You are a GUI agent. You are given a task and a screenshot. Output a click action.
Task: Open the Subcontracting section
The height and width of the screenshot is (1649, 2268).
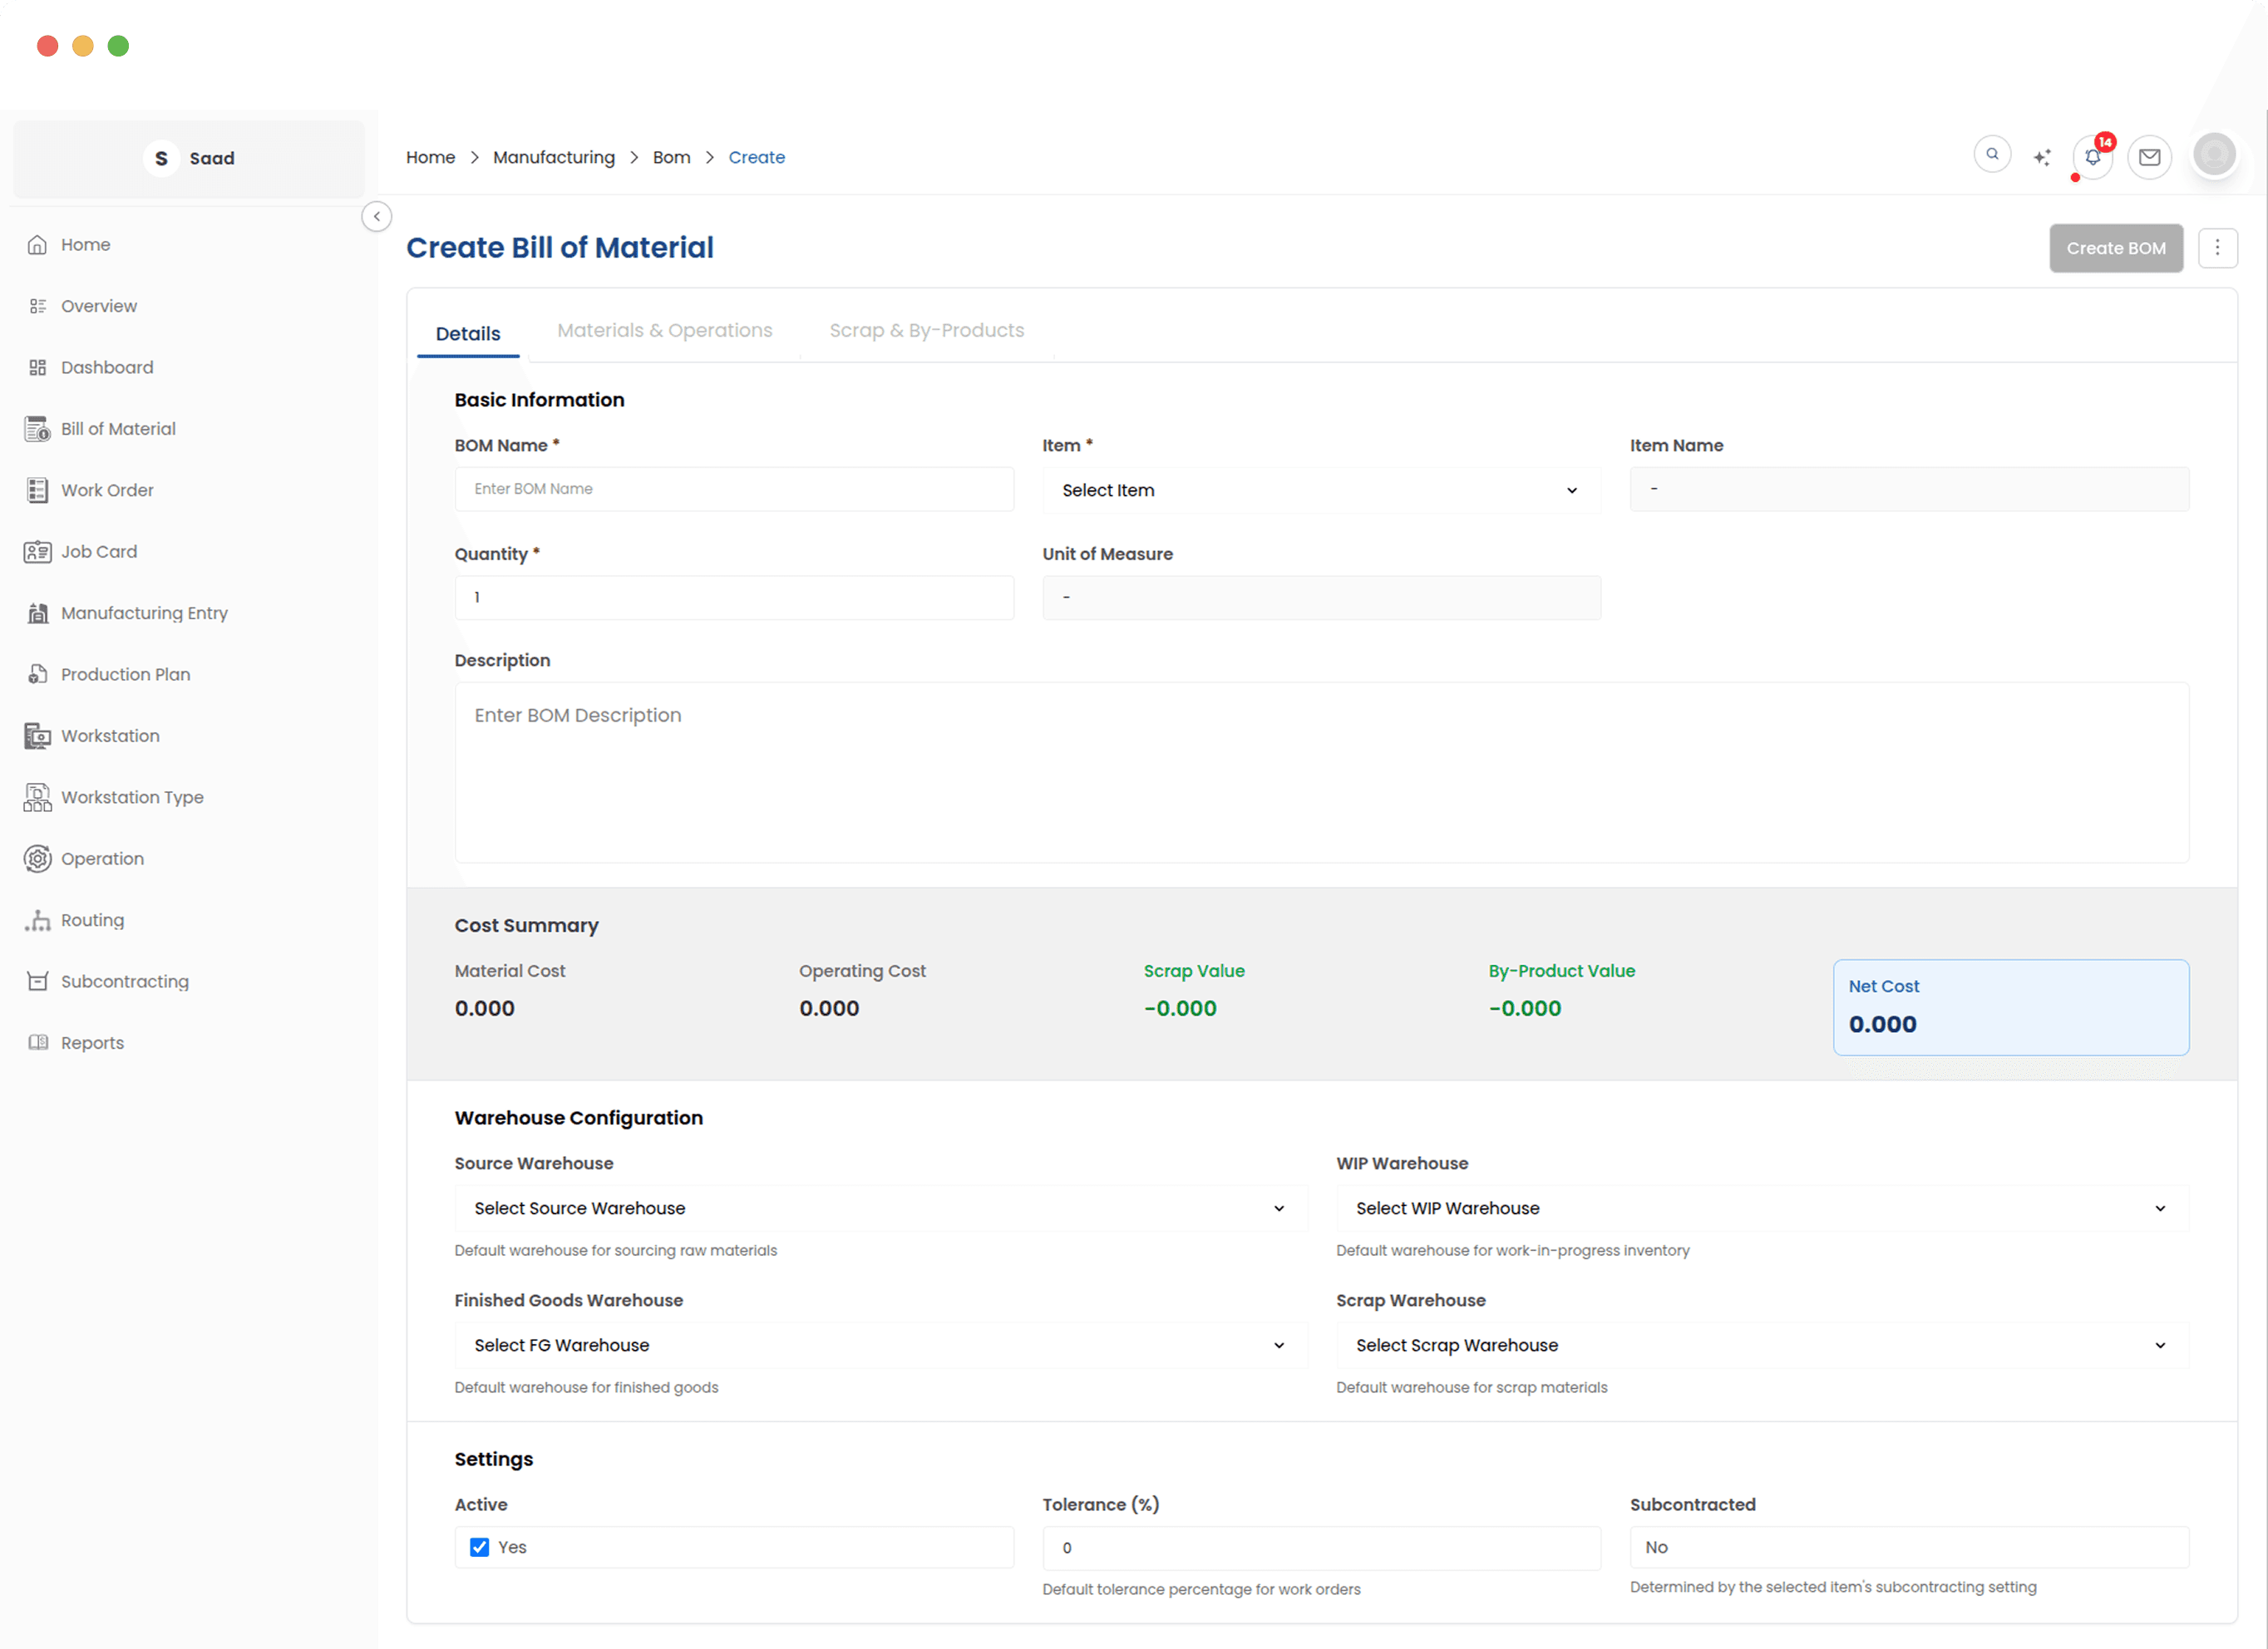124,980
